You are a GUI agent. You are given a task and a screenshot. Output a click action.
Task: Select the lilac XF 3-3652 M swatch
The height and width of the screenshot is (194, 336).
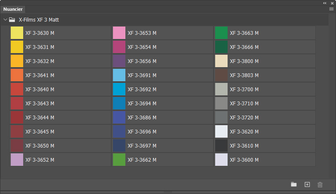pyautogui.click(x=17, y=160)
